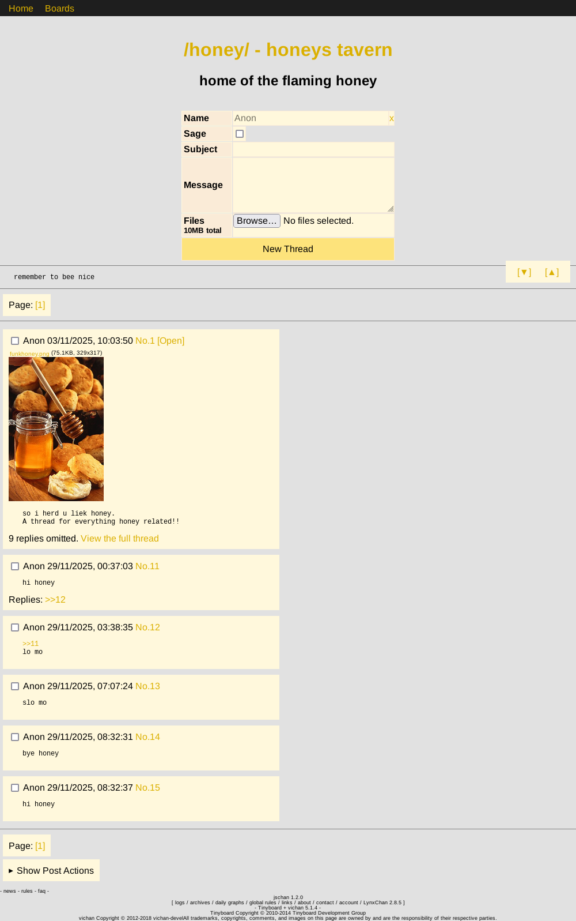Check the box next to post No.15
Viewport: 576px width, 921px height.
[x=15, y=788]
